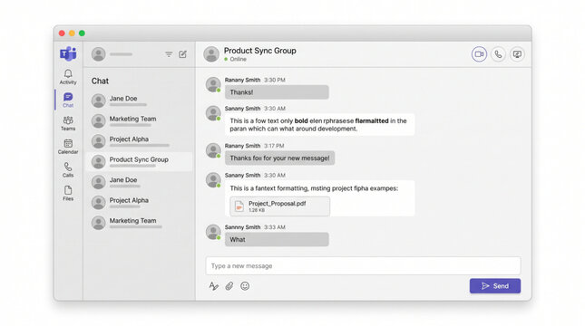The height and width of the screenshot is (326, 585).
Task: Start a video call in Product Sync Group
Action: coord(479,54)
